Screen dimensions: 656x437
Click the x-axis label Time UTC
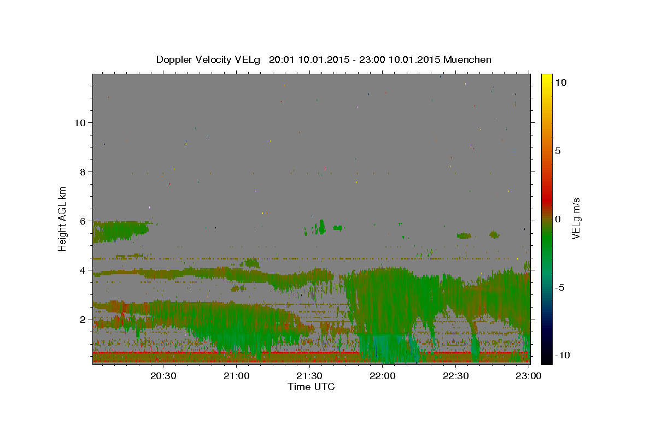pos(311,387)
